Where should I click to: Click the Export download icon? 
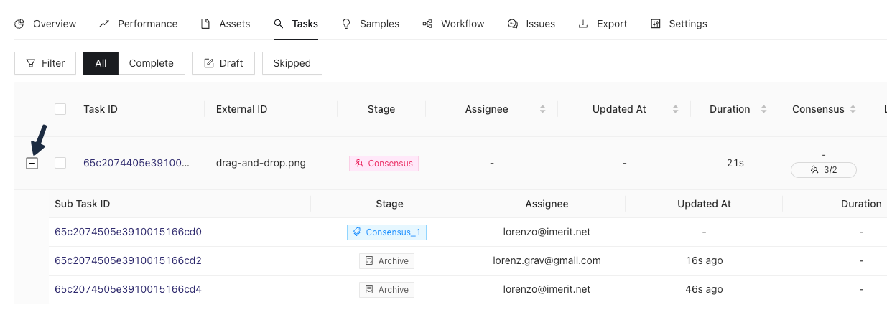(x=583, y=24)
